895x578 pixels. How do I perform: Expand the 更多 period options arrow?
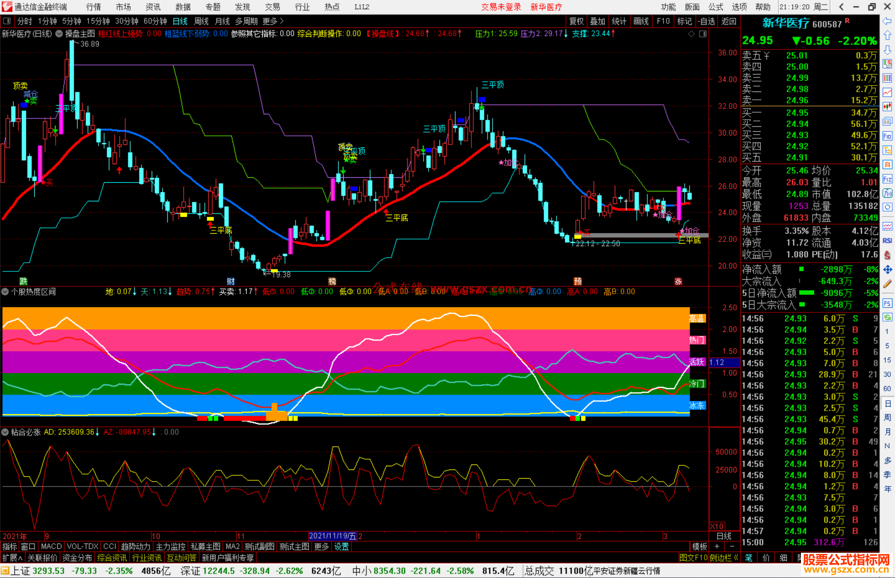[x=282, y=21]
